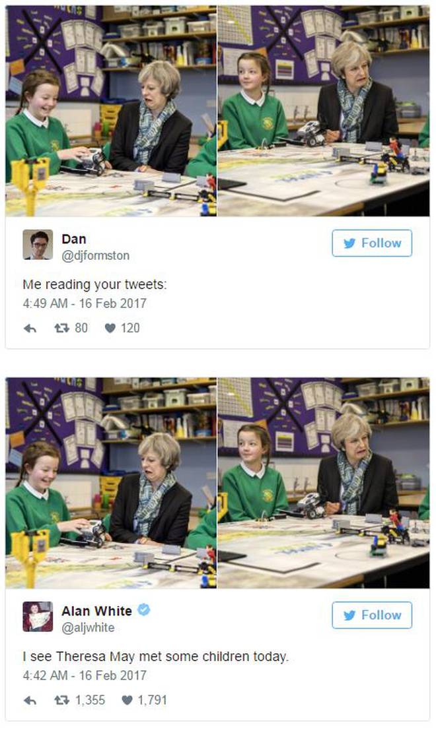The image size is (436, 729).
Task: Follow @djformston with the Follow button
Action: [372, 243]
